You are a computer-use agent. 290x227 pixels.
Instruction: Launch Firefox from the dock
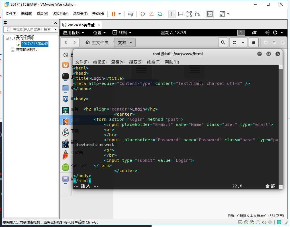[66, 65]
